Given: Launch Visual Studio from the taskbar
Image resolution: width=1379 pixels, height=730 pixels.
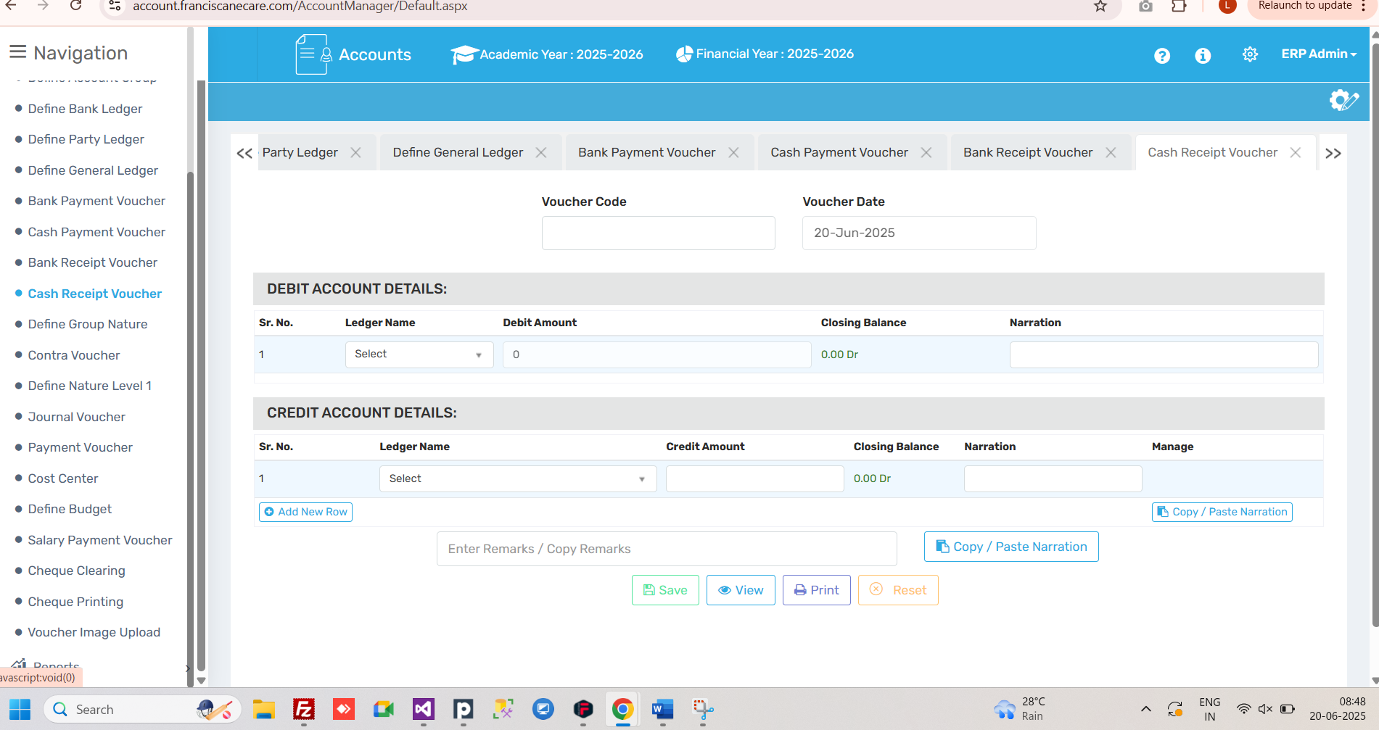Looking at the screenshot, I should point(424,709).
